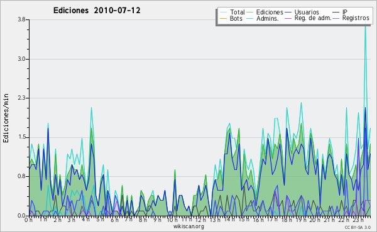Click the '18 h' x-axis tick label
This screenshot has height=232, width=377.
[287, 219]
